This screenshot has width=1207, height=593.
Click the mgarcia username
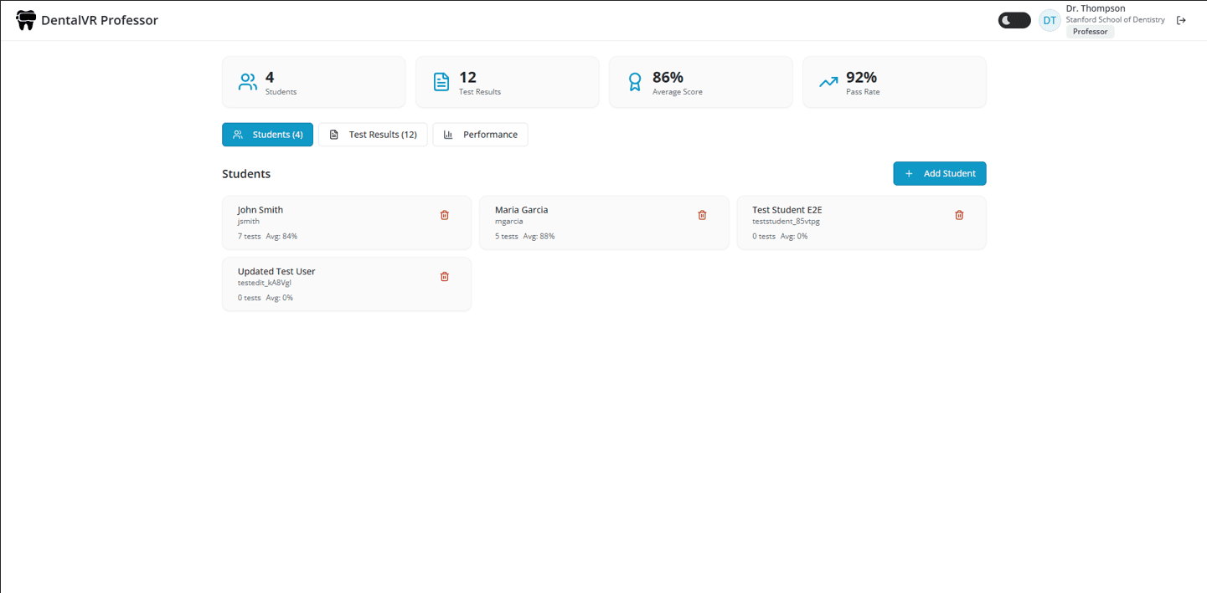(x=509, y=222)
